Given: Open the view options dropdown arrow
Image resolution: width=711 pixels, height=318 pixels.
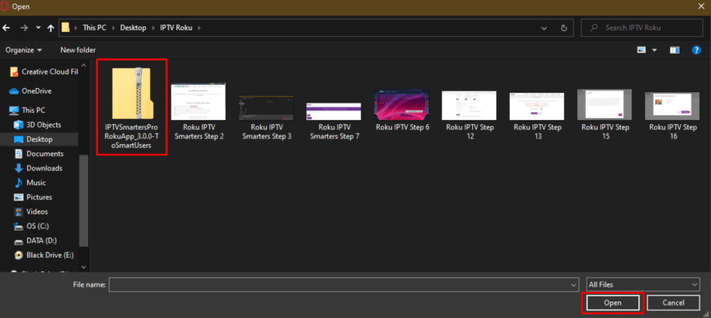Looking at the screenshot, I should (655, 50).
